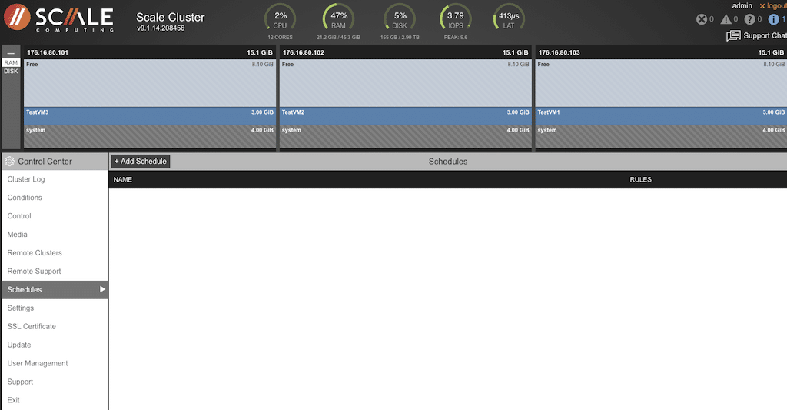Show error conditions X icon

tap(702, 19)
